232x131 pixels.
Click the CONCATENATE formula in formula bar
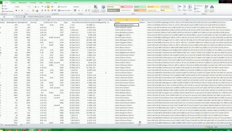coord(39,17)
